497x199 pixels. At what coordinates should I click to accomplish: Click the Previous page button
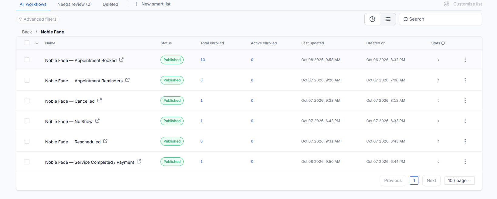point(393,180)
